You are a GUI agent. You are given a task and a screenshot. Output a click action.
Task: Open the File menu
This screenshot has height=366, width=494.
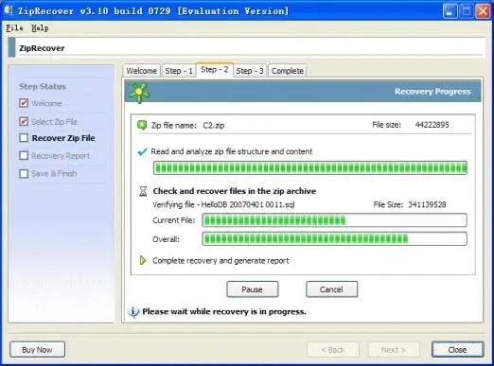coord(14,28)
